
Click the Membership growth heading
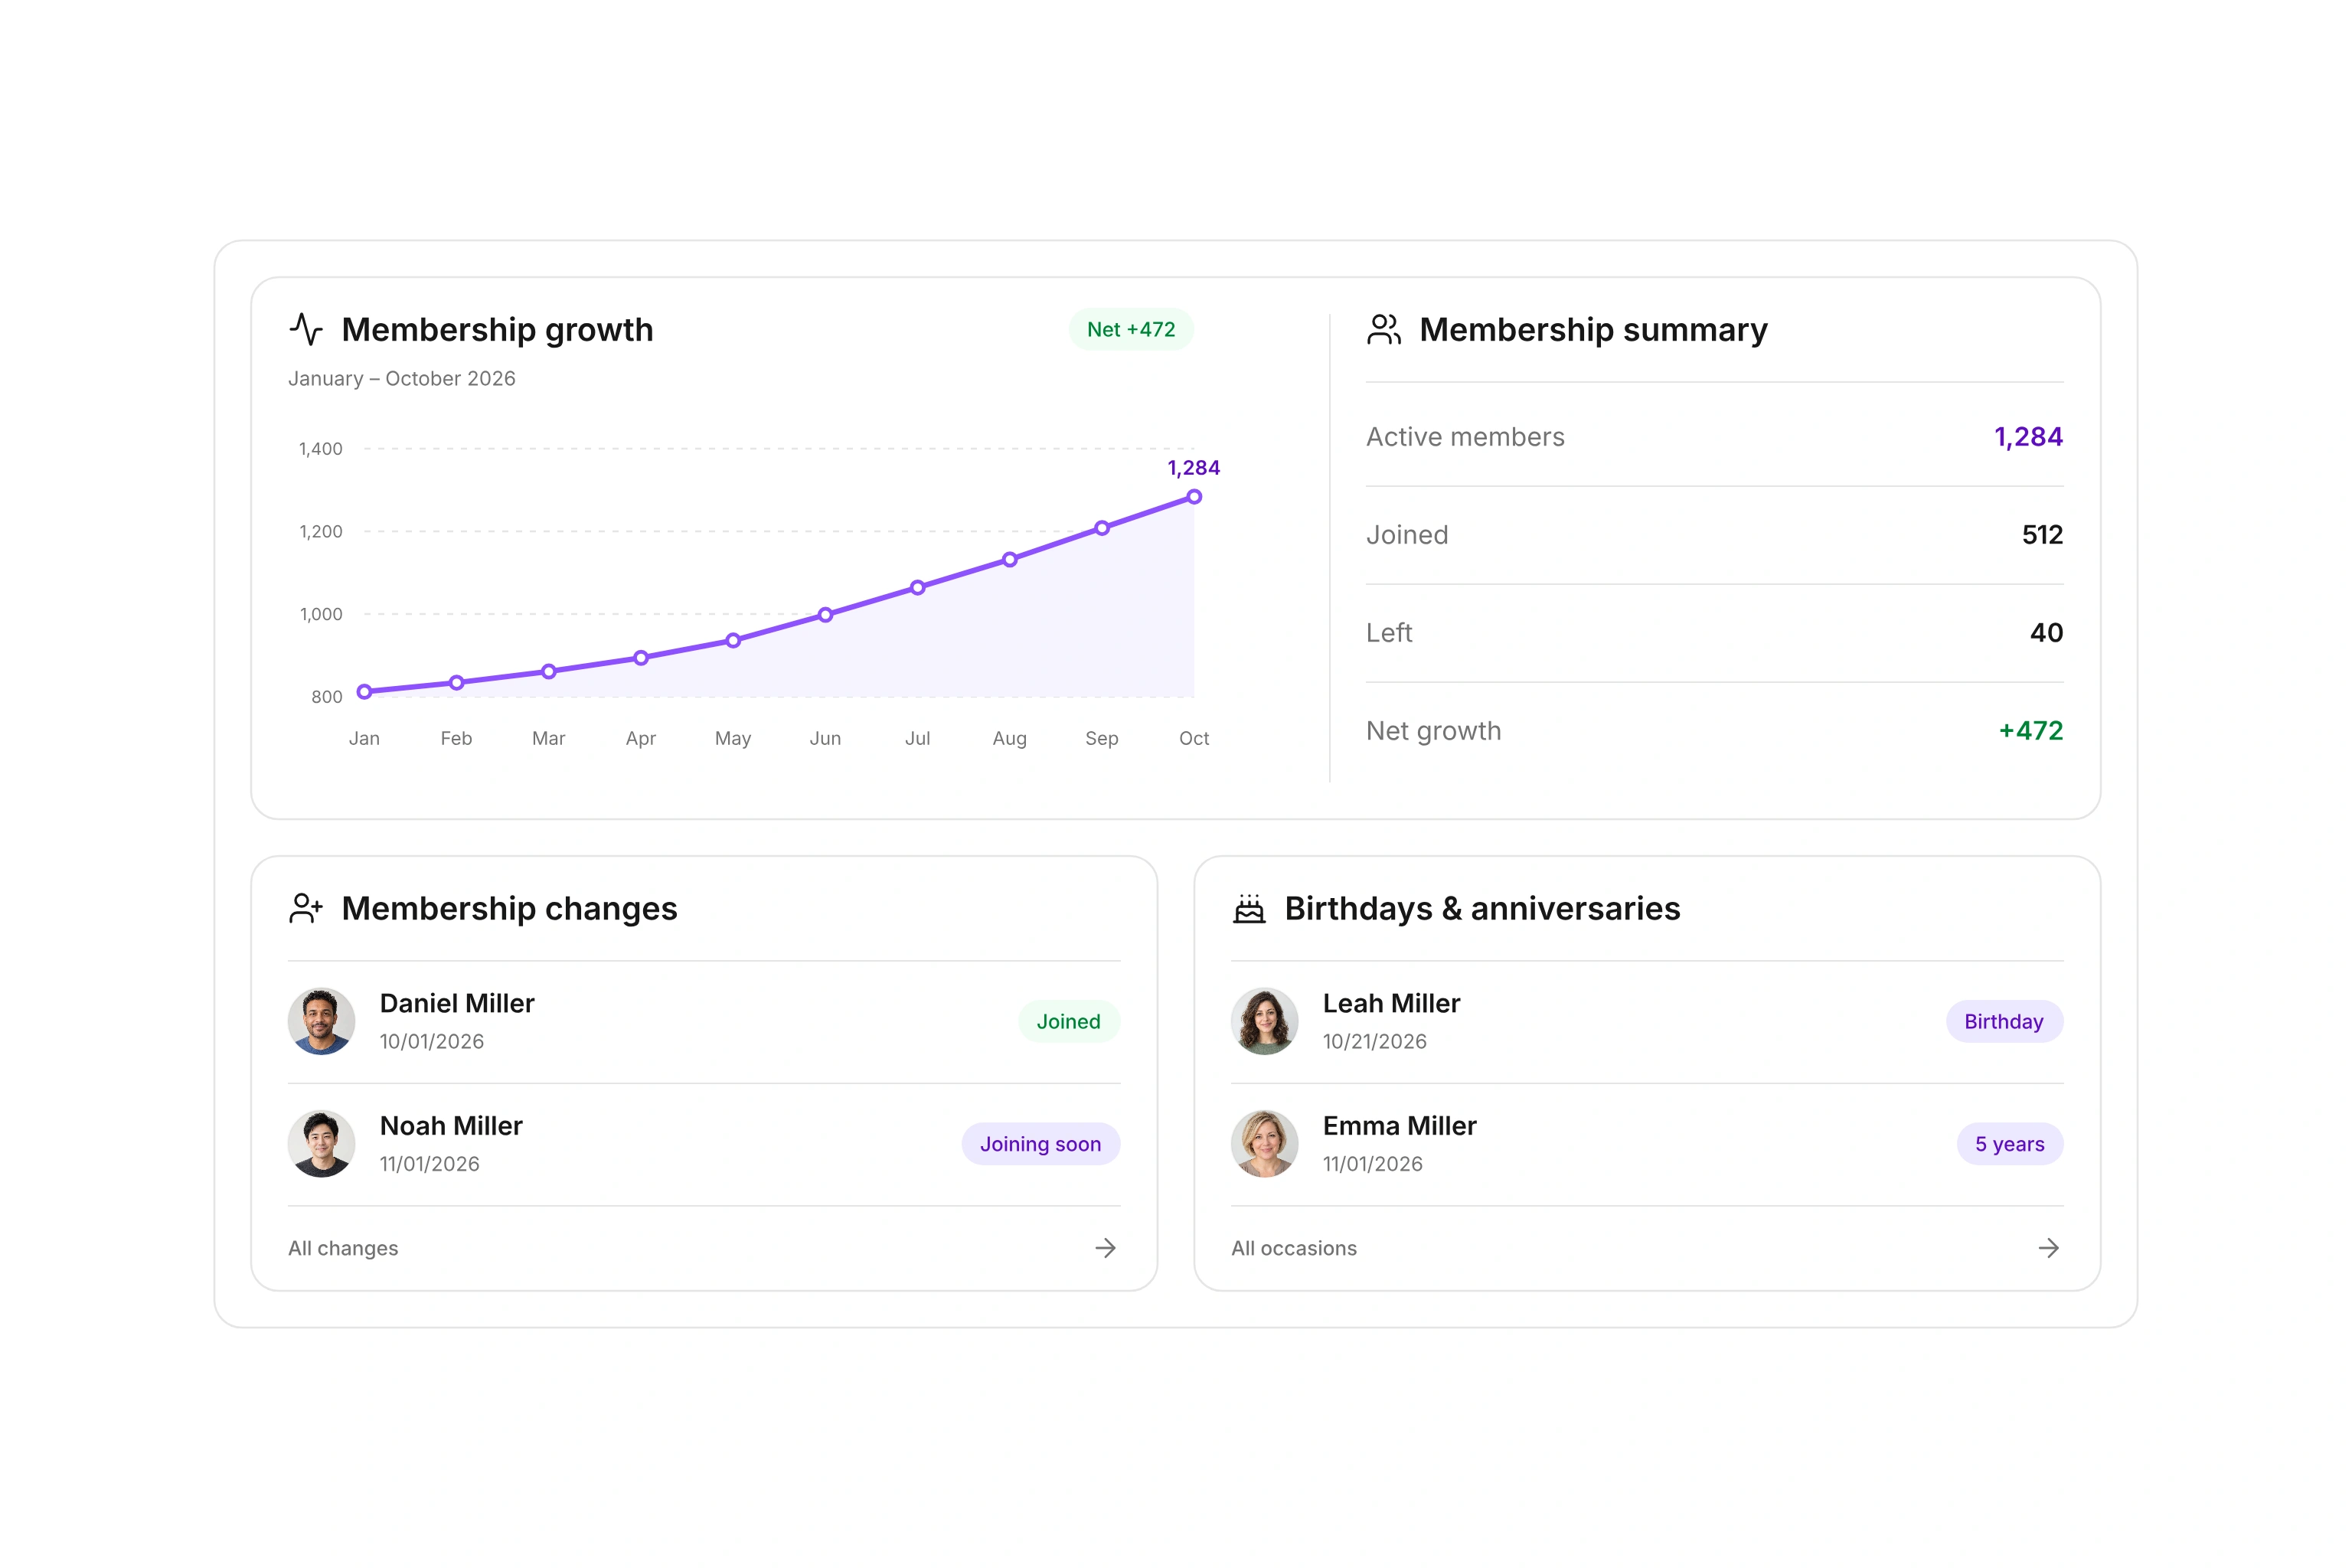coord(497,330)
